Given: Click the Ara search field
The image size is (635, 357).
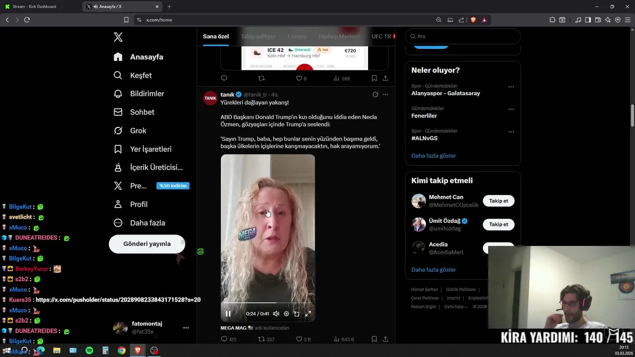Looking at the screenshot, I should click(x=463, y=36).
